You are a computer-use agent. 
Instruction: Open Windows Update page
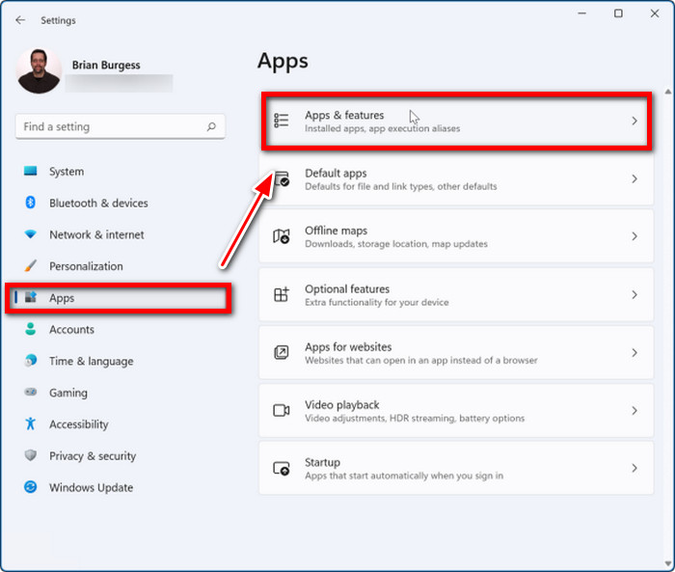click(92, 487)
